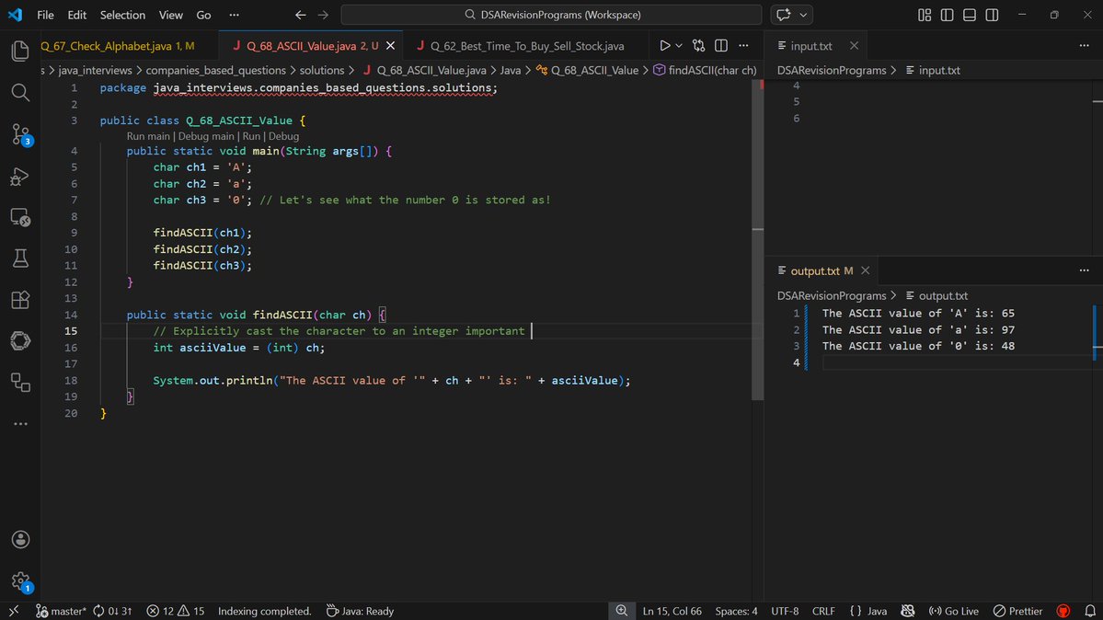Select indentation via Spaces: 4
Image resolution: width=1103 pixels, height=620 pixels.
(736, 611)
